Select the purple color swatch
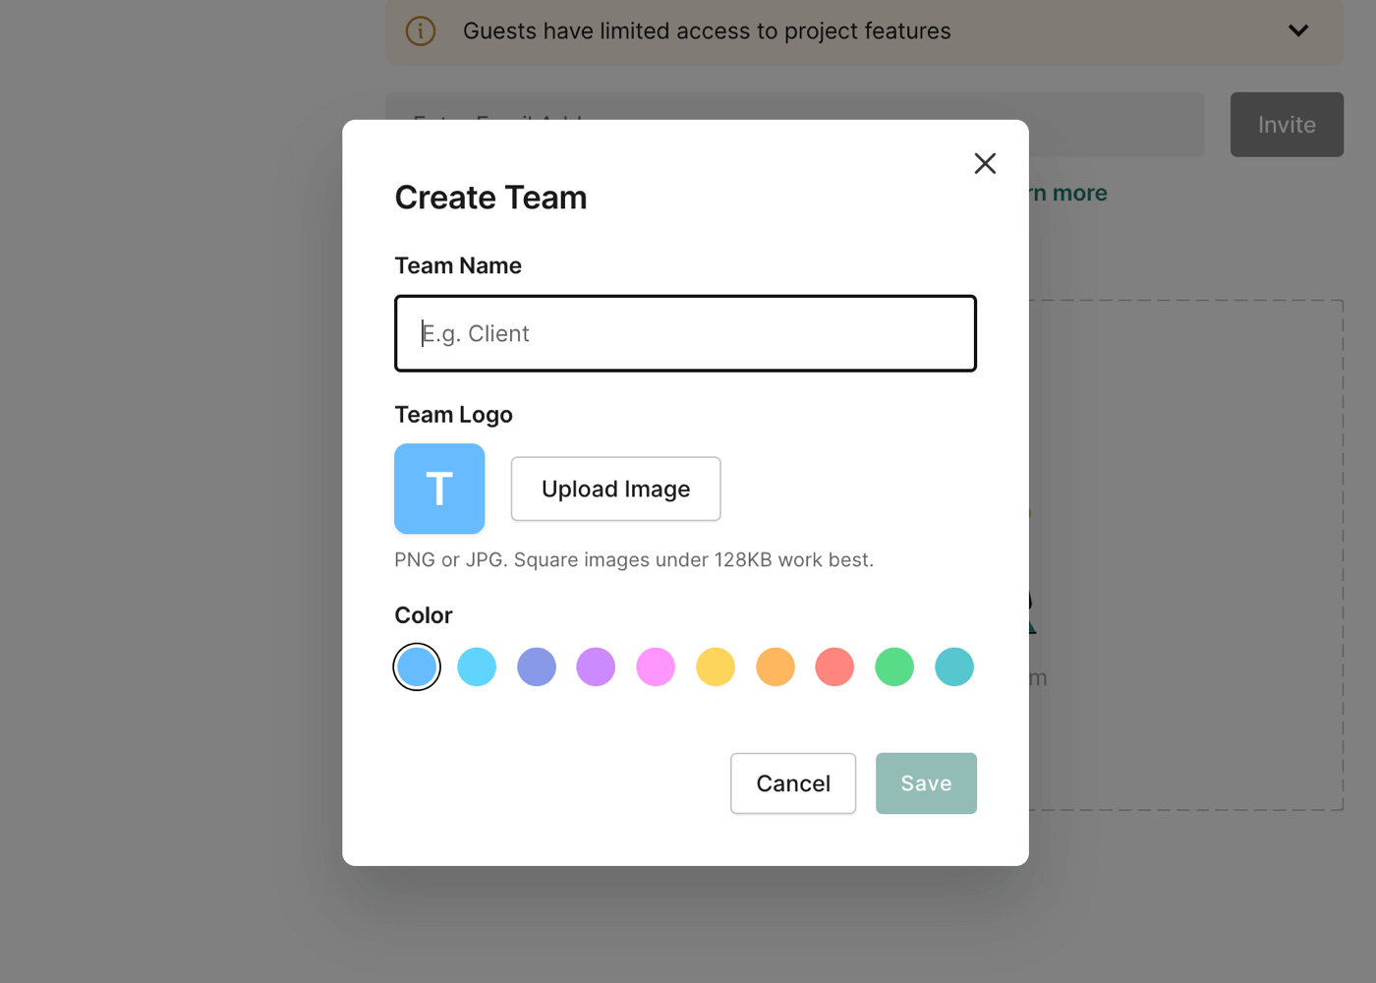 point(596,667)
